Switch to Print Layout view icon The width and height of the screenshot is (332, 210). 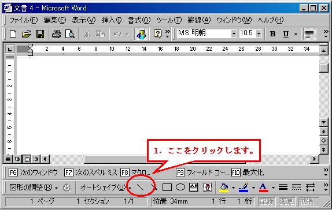tap(27, 159)
